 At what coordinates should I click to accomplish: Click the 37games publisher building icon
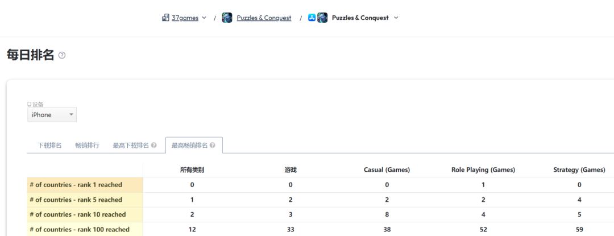[x=165, y=18]
